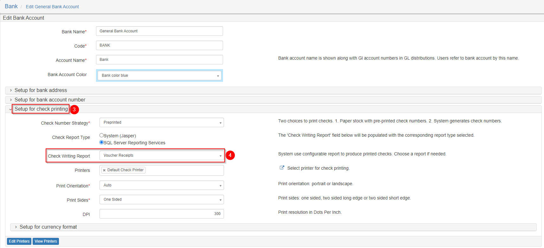Screen dimensions: 544x248
Task: Click into the Code input field
Action: click(x=159, y=45)
